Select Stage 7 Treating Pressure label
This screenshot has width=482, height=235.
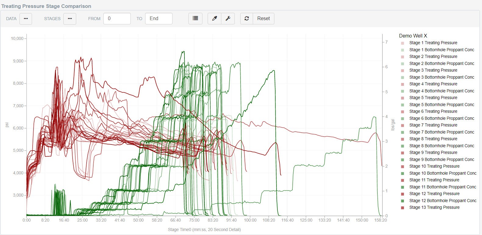433,125
